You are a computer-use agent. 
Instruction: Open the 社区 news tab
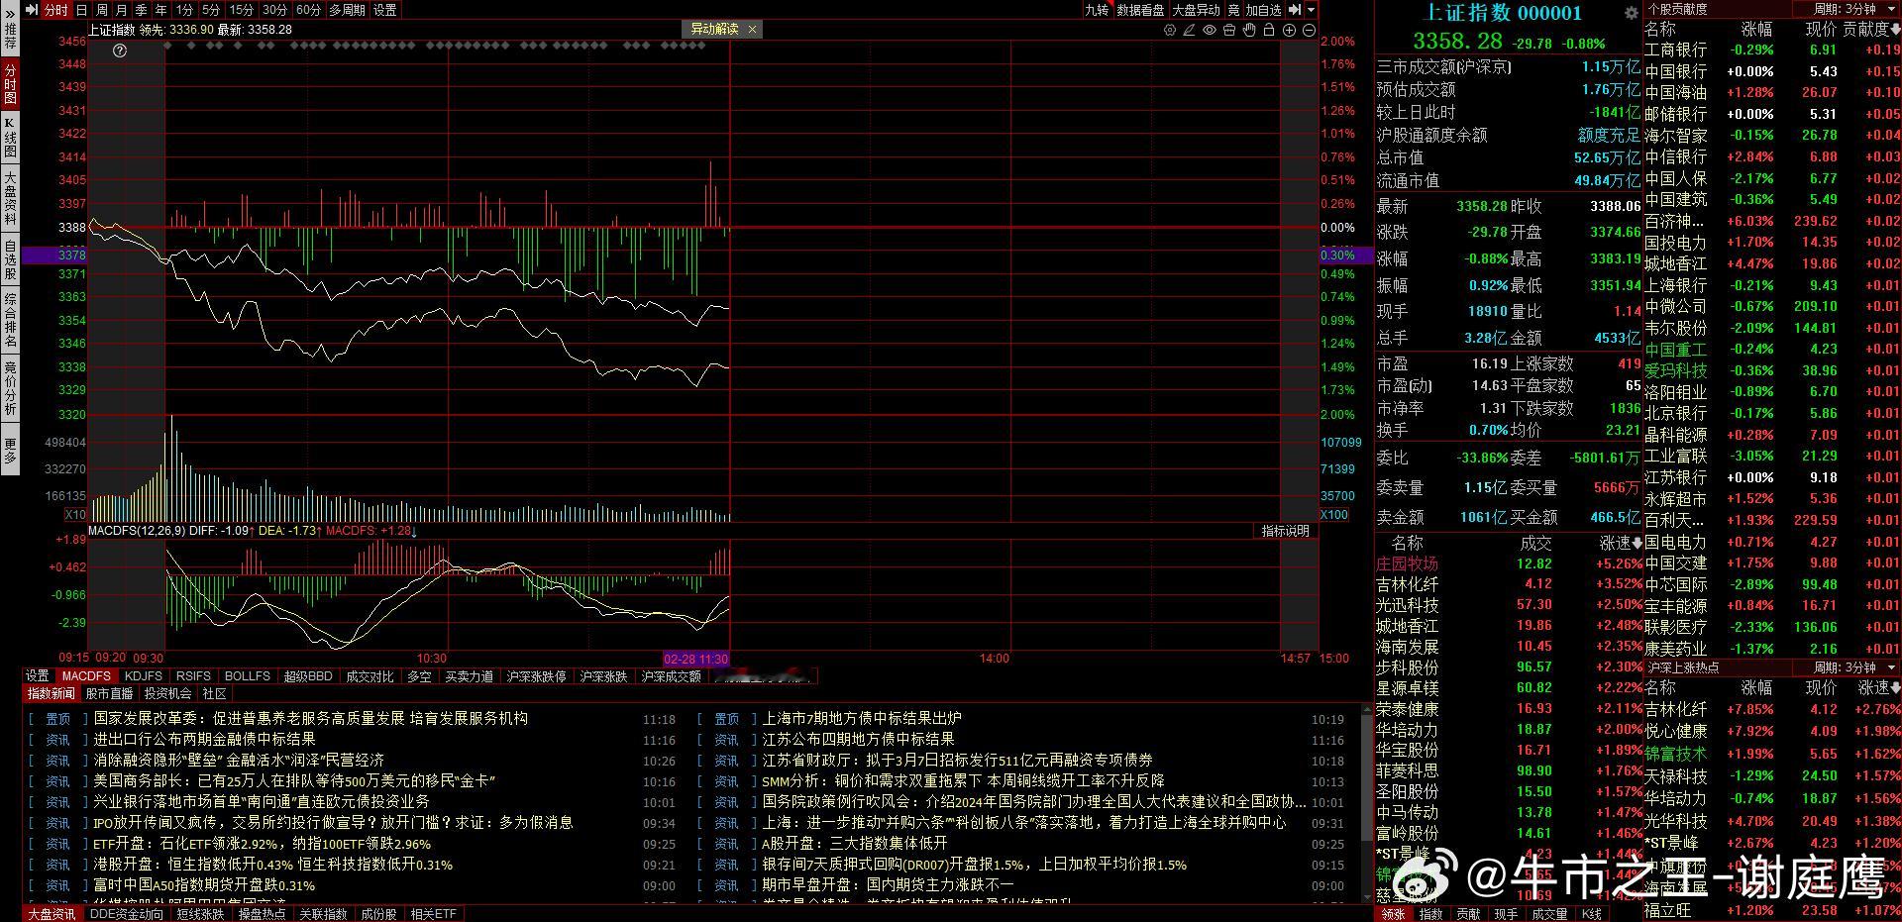(x=214, y=693)
